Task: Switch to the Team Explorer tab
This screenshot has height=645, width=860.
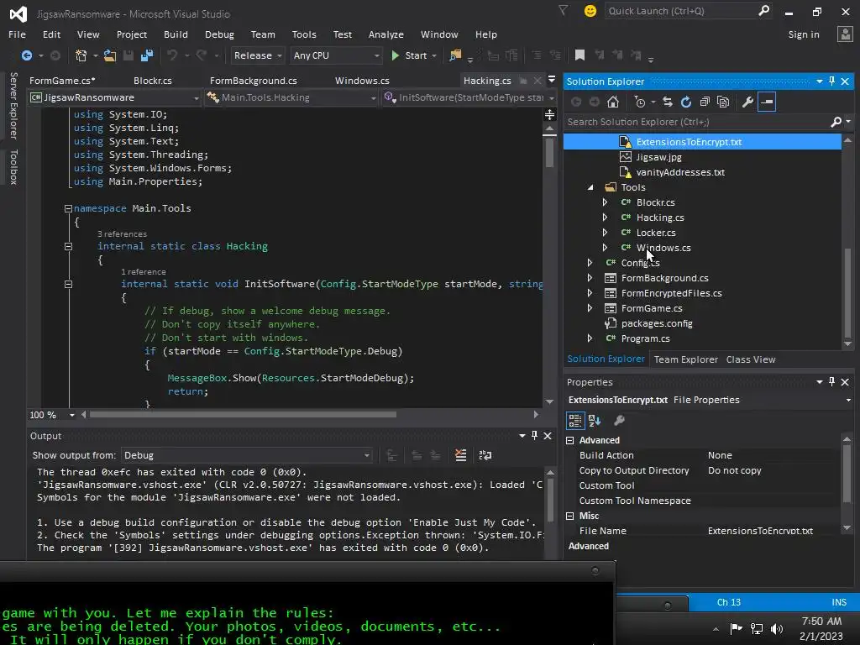Action: click(685, 359)
